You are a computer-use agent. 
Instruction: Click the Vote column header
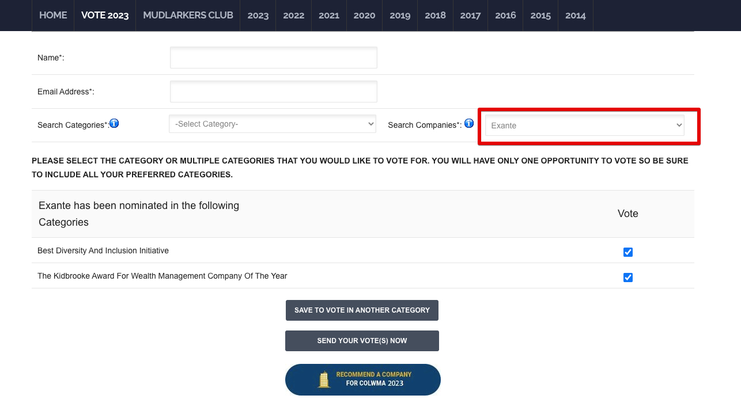tap(628, 214)
